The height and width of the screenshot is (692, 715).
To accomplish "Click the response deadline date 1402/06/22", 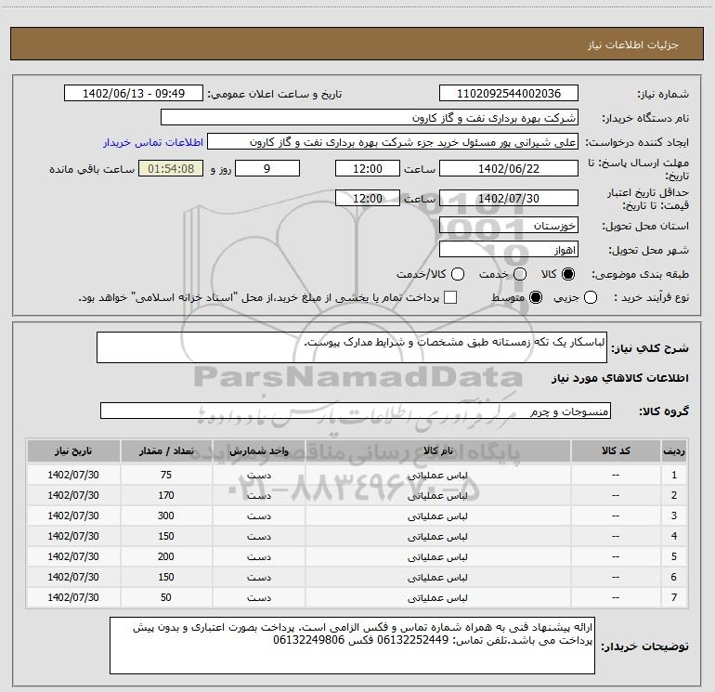I will [509, 169].
